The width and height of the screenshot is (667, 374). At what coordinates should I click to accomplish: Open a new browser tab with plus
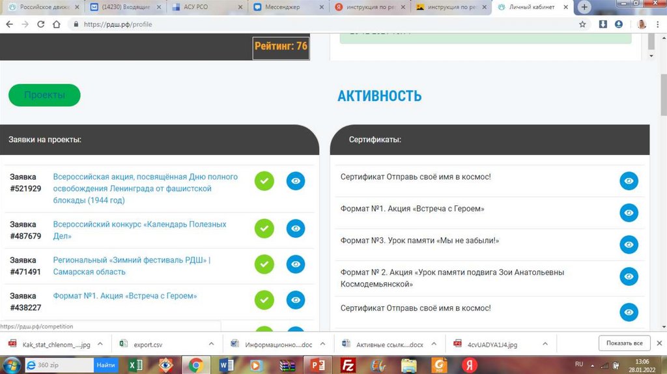coord(584,7)
